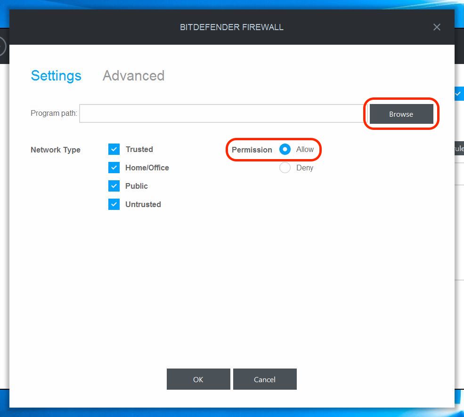
Task: Cancel the firewall rule dialog
Action: (x=265, y=379)
